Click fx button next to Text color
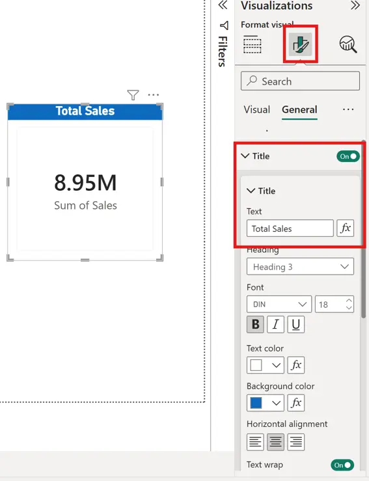The width and height of the screenshot is (369, 481). click(296, 364)
